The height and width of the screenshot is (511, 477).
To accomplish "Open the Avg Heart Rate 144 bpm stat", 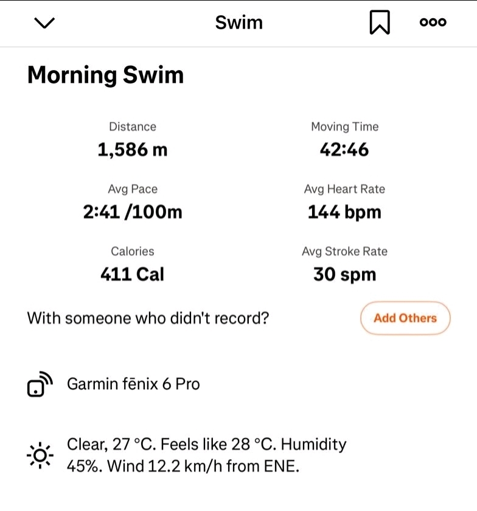I will tap(344, 211).
